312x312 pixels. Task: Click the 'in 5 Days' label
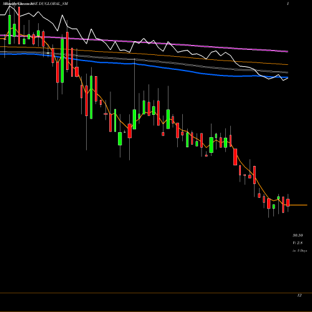[x=300, y=251]
